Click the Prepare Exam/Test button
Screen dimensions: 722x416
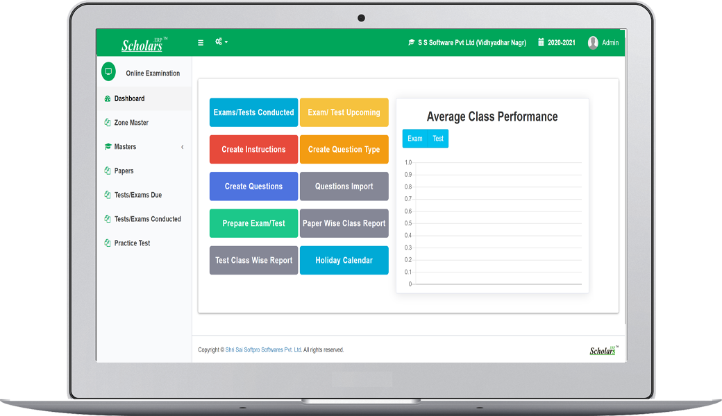(x=253, y=223)
